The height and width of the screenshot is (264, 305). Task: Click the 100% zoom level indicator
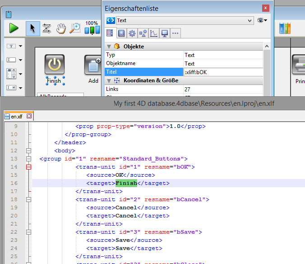pyautogui.click(x=92, y=23)
